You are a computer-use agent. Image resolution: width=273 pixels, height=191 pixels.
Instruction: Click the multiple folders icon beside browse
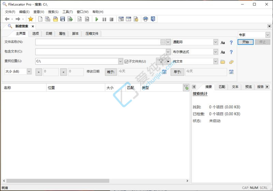coord(231,62)
